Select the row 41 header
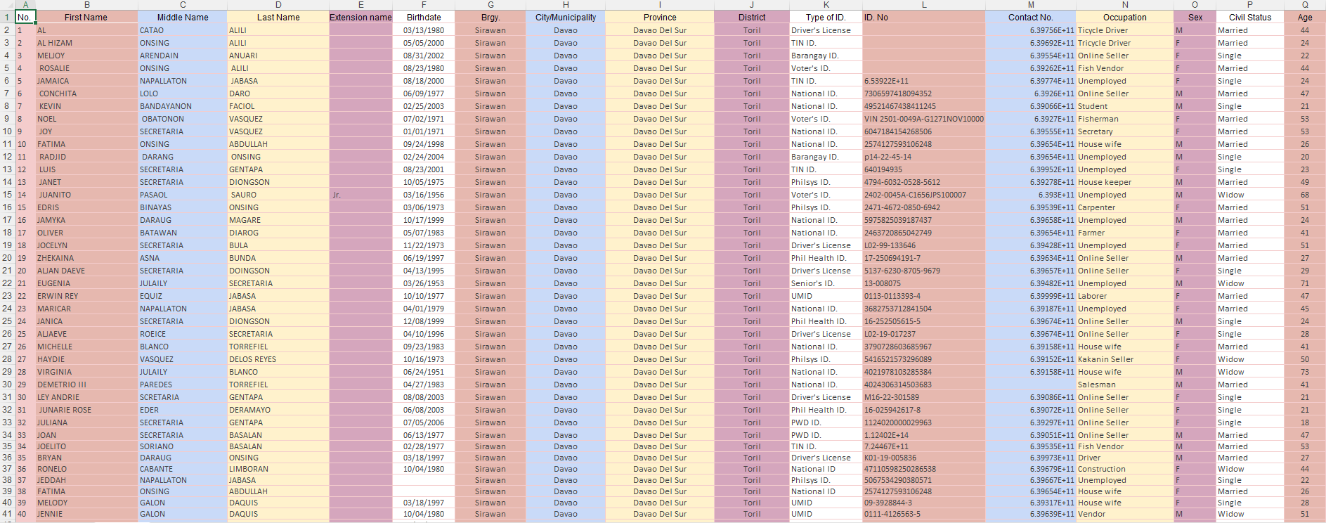Image resolution: width=1326 pixels, height=523 pixels. pos(7,514)
